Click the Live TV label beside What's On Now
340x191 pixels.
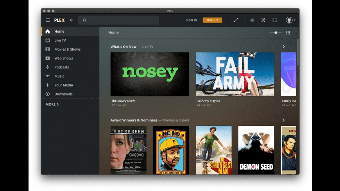(x=147, y=46)
